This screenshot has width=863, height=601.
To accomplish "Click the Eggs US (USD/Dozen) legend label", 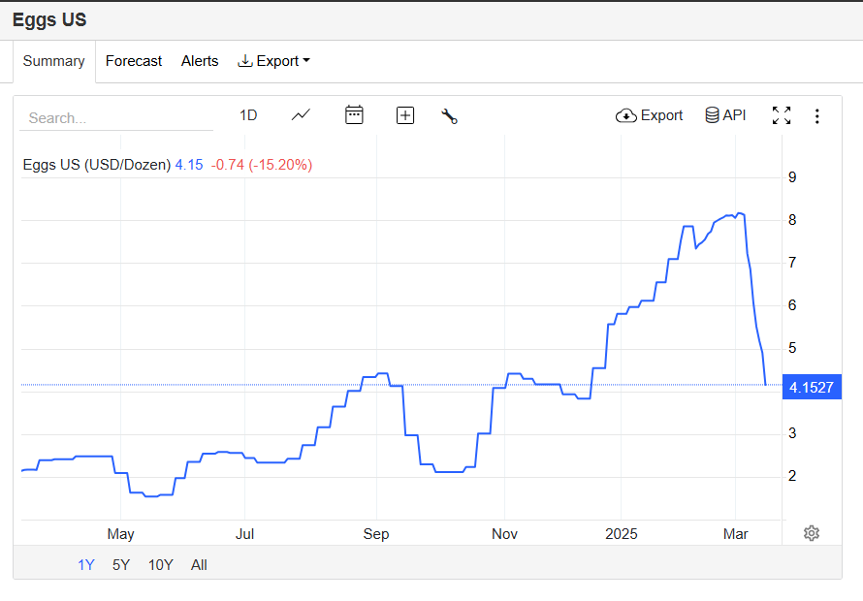I will [x=97, y=165].
